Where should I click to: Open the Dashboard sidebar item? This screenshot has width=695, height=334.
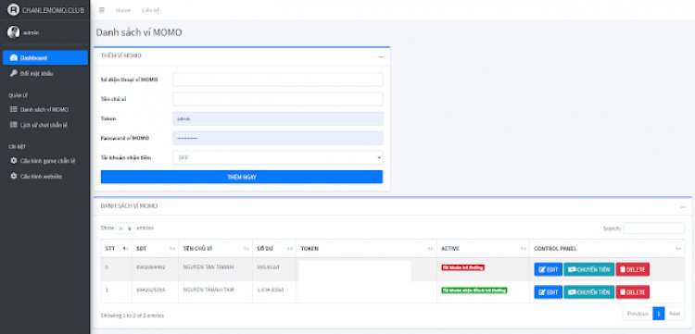[x=45, y=58]
